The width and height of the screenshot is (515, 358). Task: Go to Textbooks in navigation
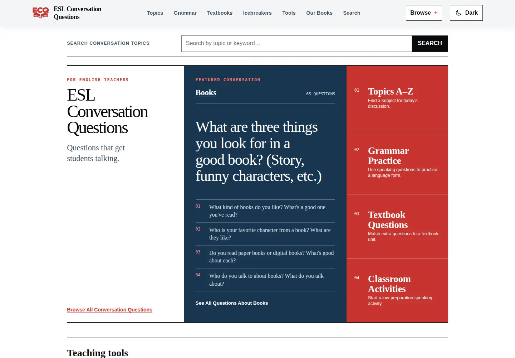pyautogui.click(x=220, y=13)
